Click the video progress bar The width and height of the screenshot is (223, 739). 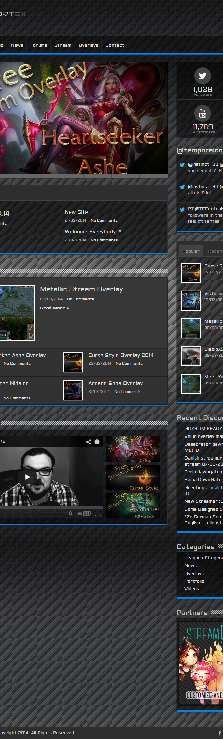click(x=51, y=507)
